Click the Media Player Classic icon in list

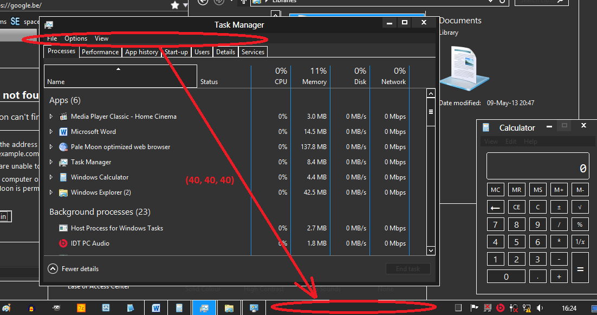point(63,117)
